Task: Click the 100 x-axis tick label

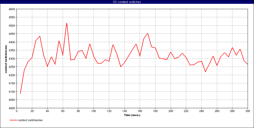Action: point(94,111)
